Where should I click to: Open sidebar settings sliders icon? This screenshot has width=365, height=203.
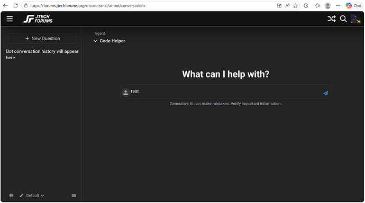tap(11, 196)
